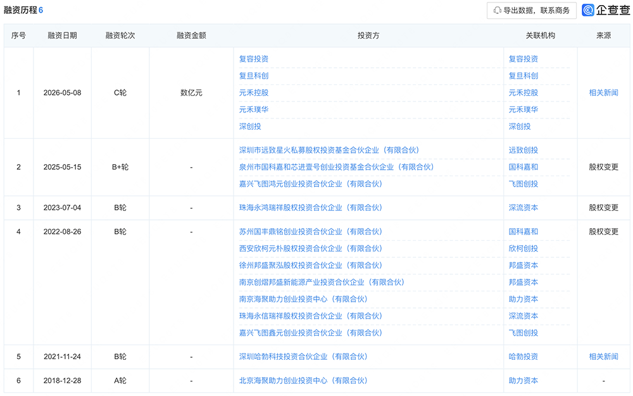
Task: Select the date 2023-07-04
Action: point(62,208)
